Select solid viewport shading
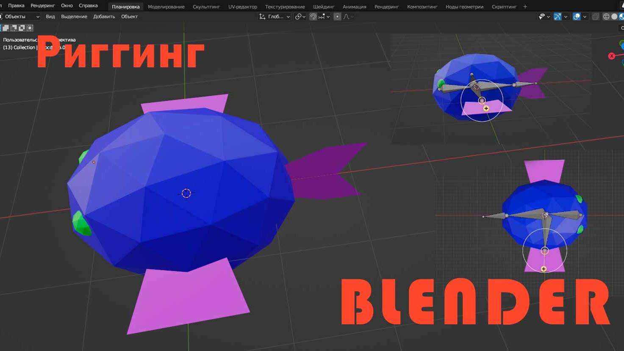624x351 pixels. (x=614, y=17)
